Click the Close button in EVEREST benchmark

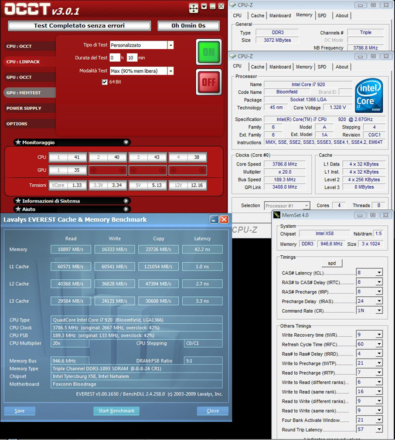click(x=213, y=411)
